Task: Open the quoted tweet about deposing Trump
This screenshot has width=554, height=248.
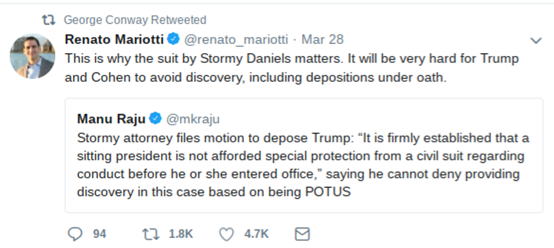Action: (x=303, y=173)
